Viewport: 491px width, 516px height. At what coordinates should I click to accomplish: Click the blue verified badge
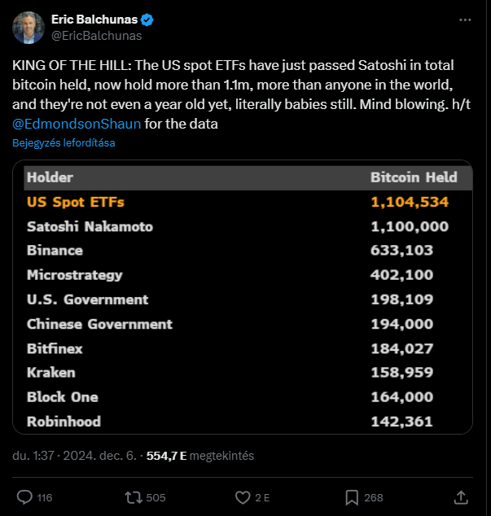tap(147, 20)
